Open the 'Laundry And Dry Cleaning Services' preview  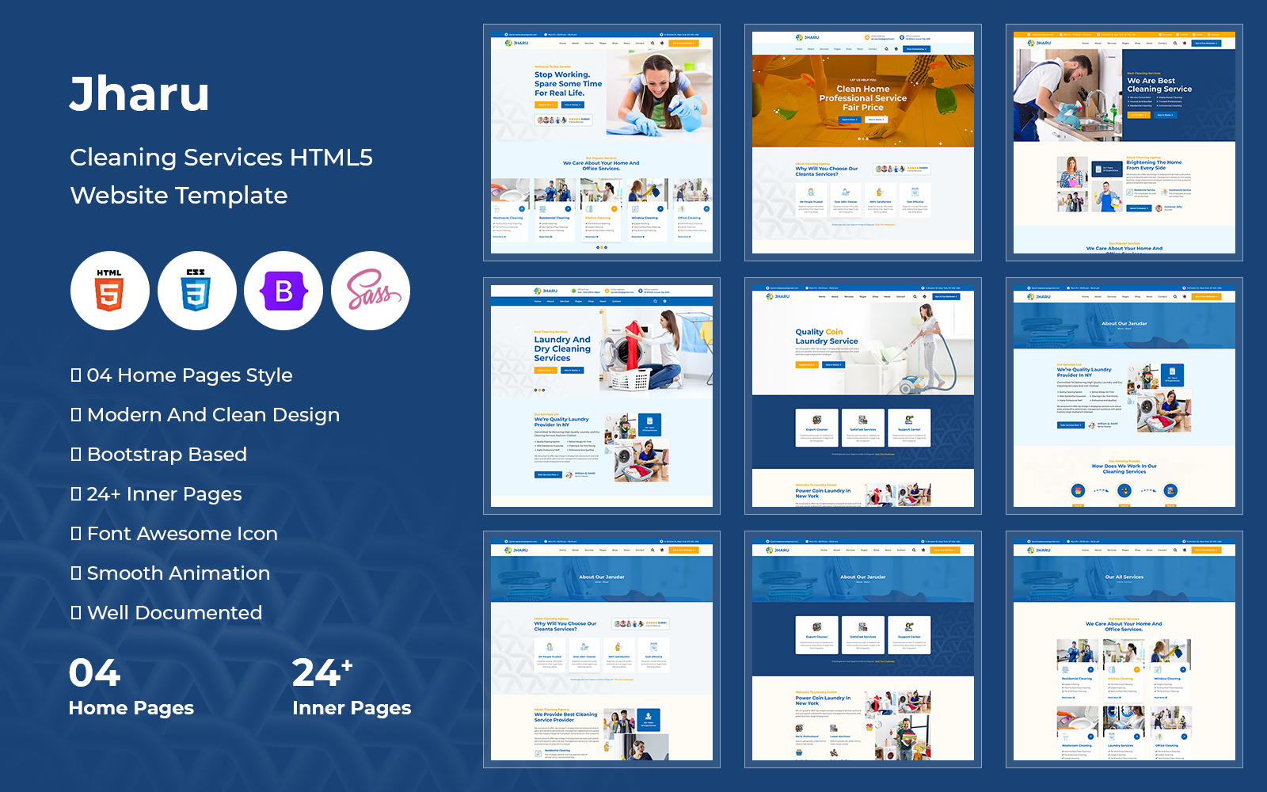[x=602, y=396]
